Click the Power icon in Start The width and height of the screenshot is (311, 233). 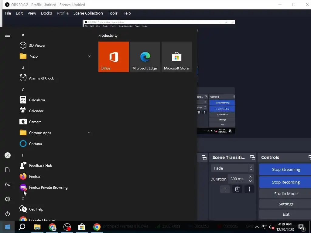click(8, 214)
